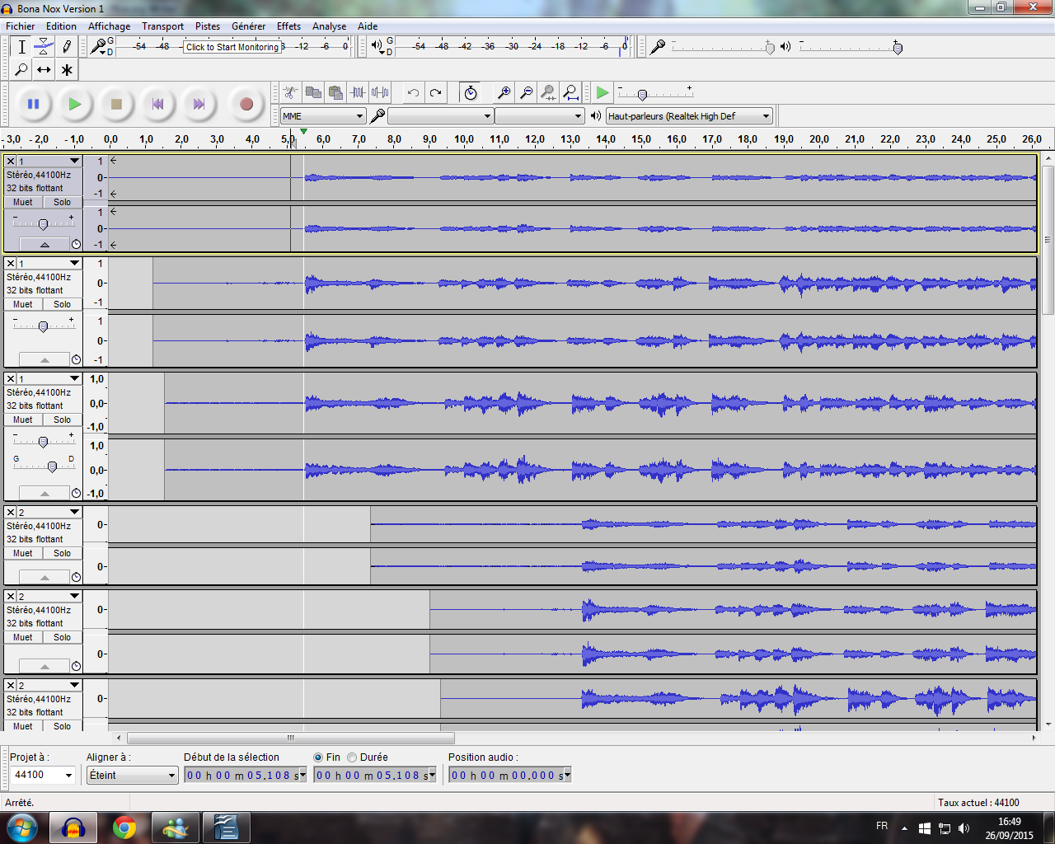Open the recording channels dropdown left of speaker icon
The width and height of the screenshot is (1055, 844).
[x=540, y=116]
